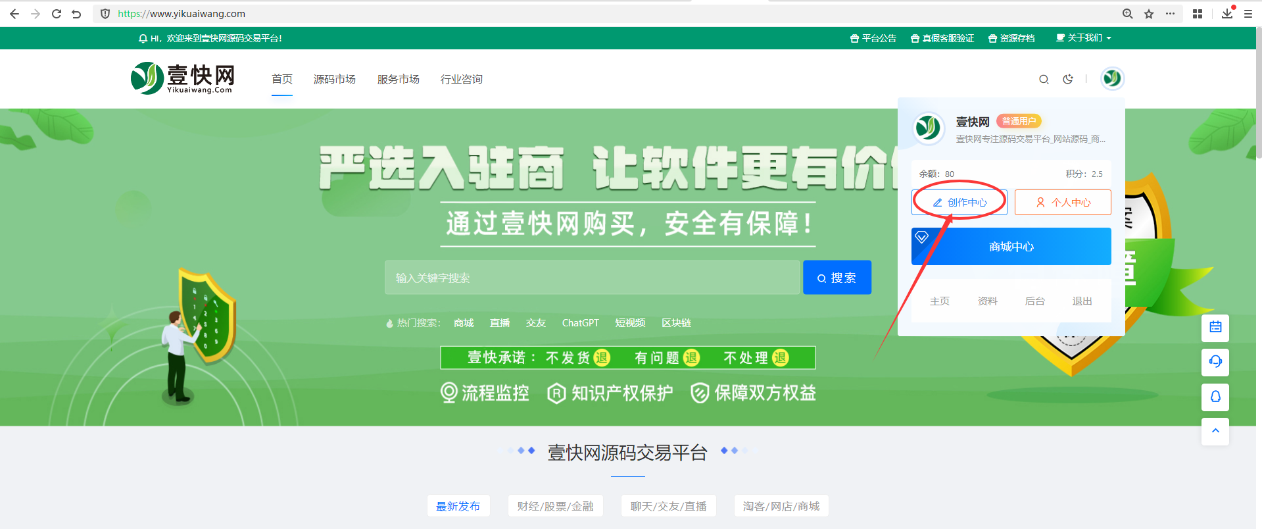This screenshot has width=1262, height=529.
Task: Open the browser downloads icon
Action: [x=1227, y=13]
